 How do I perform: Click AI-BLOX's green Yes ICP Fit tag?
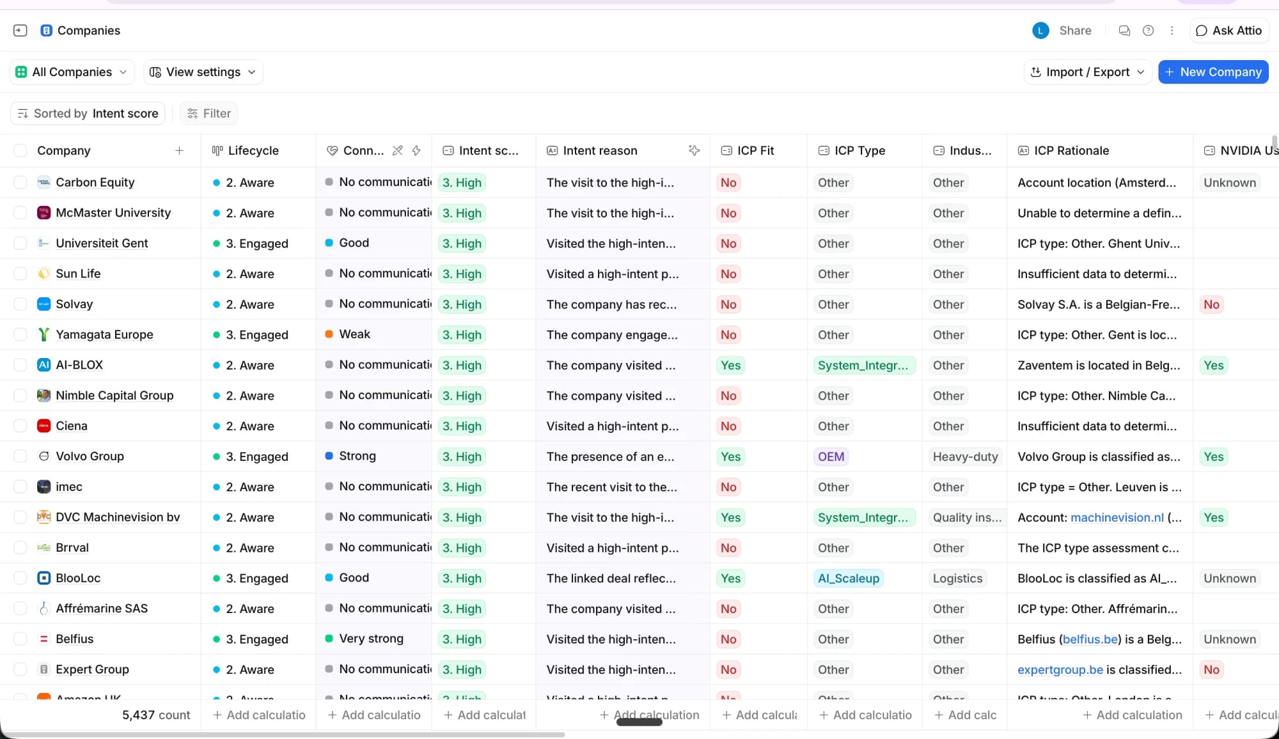click(x=730, y=365)
